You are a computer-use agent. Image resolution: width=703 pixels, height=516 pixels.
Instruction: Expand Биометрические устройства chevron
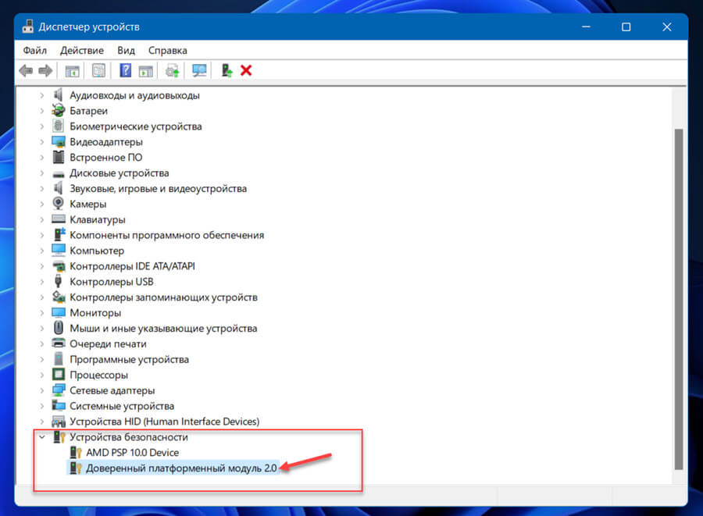[x=41, y=126]
